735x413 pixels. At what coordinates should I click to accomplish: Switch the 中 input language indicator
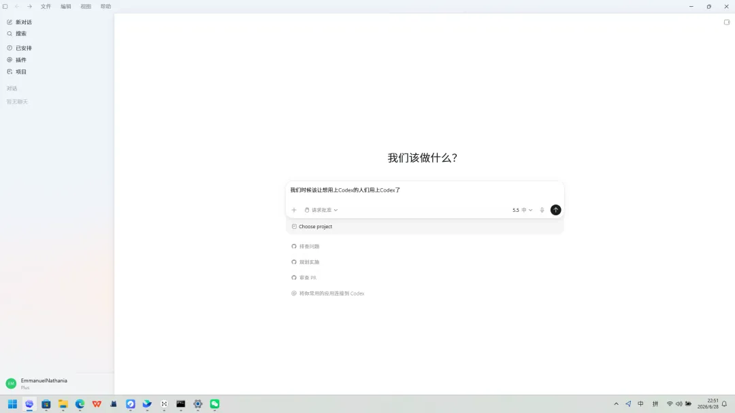tap(641, 403)
